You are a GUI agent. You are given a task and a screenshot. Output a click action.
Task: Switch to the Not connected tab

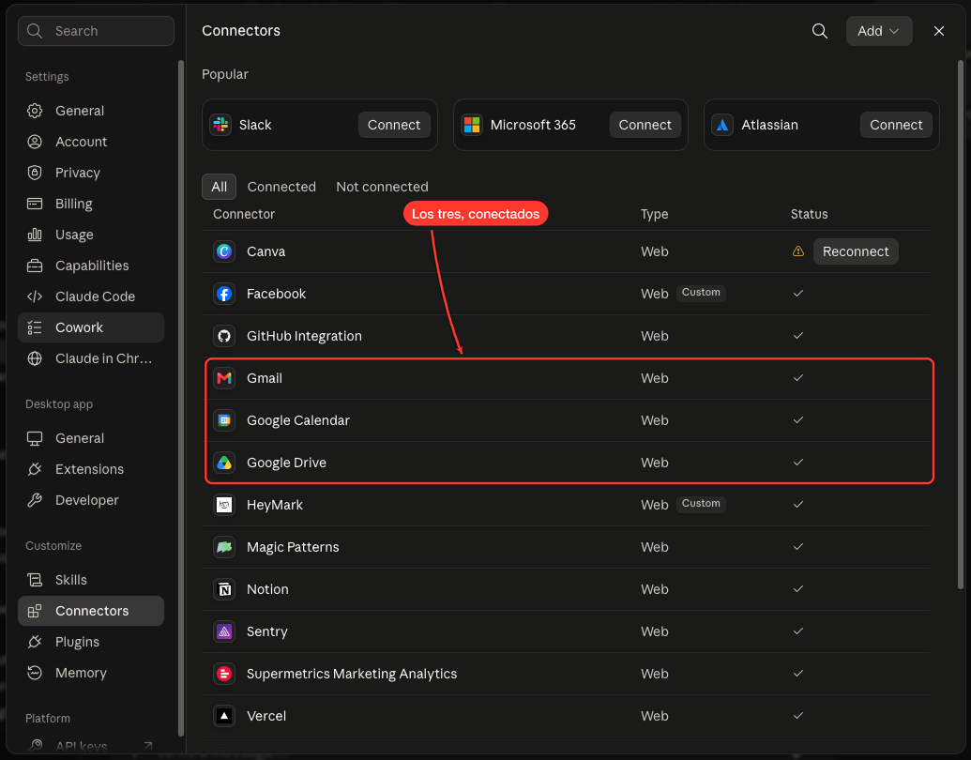click(382, 187)
